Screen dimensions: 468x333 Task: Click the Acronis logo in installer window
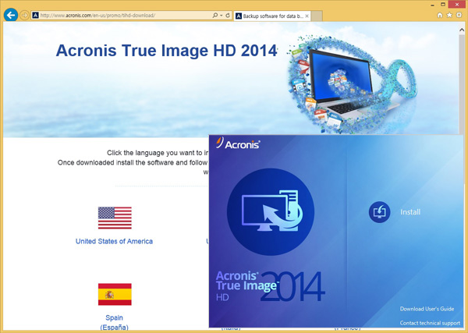[x=238, y=143]
